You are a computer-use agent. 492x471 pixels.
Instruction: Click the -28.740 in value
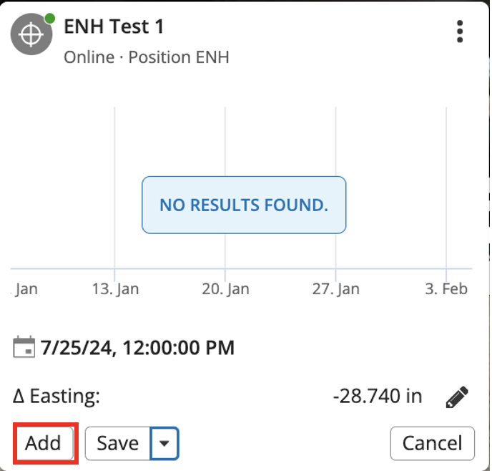click(x=377, y=396)
